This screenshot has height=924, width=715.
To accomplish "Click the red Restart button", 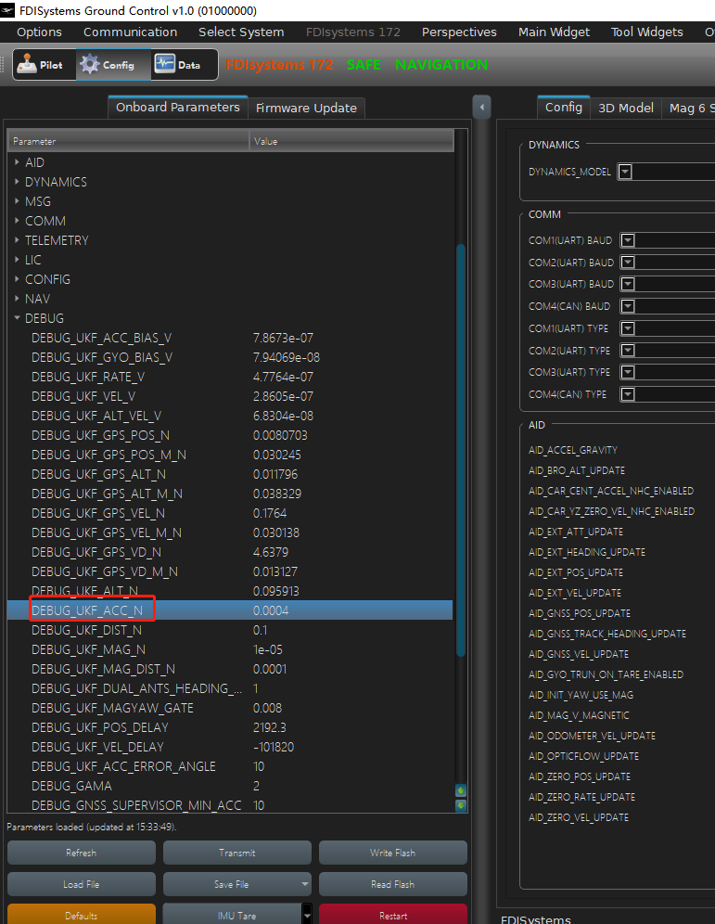I will tap(393, 915).
